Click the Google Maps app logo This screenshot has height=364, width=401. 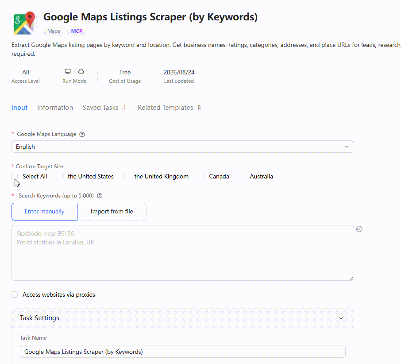click(x=24, y=23)
